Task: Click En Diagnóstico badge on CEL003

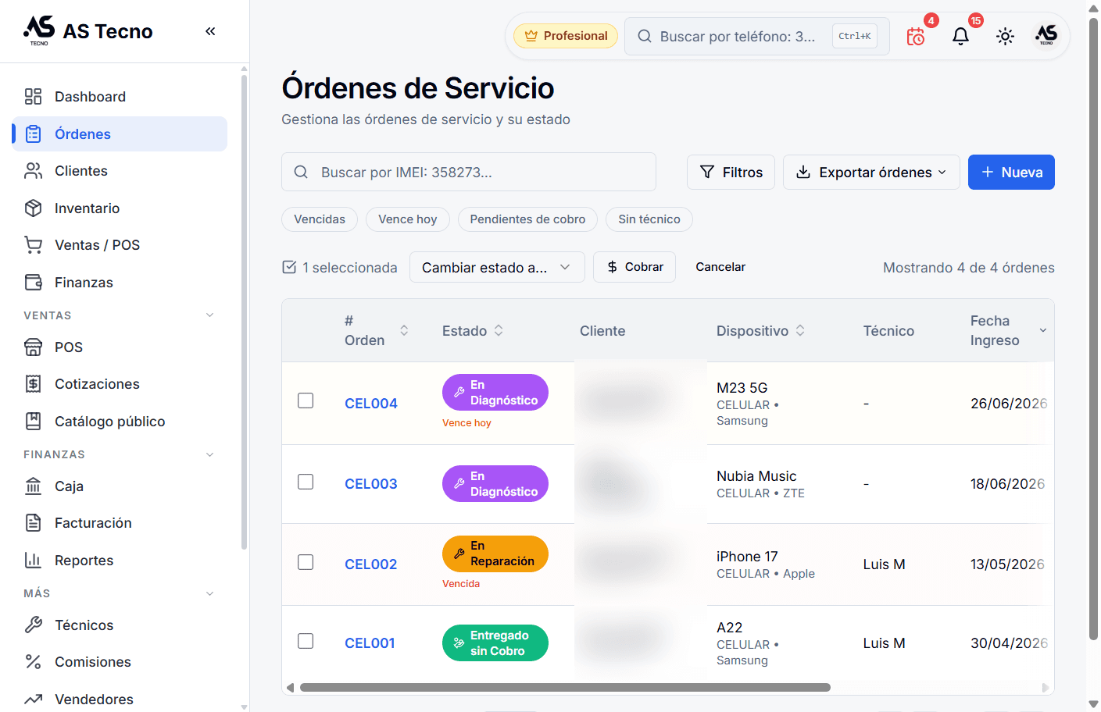Action: [x=495, y=484]
